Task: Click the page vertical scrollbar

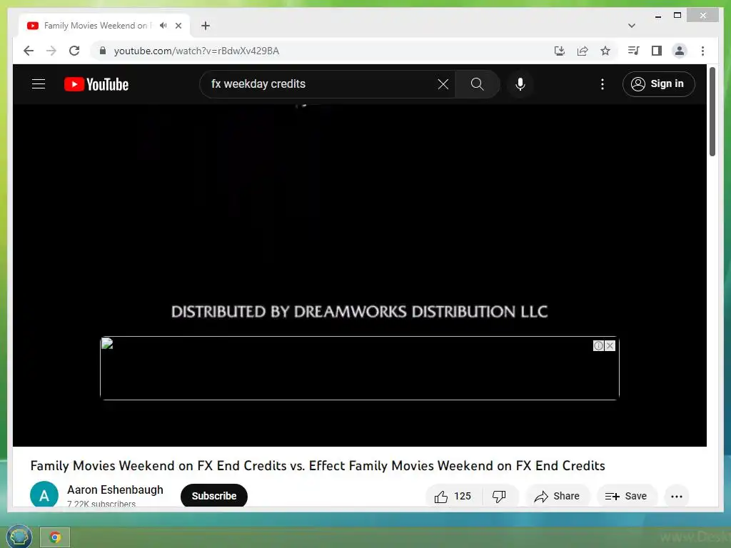Action: coord(712,112)
